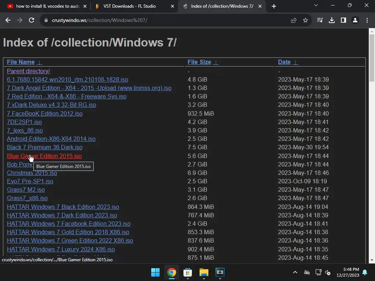This screenshot has width=375, height=281.
Task: Open the video editor taskbar icon
Action: [x=220, y=272]
